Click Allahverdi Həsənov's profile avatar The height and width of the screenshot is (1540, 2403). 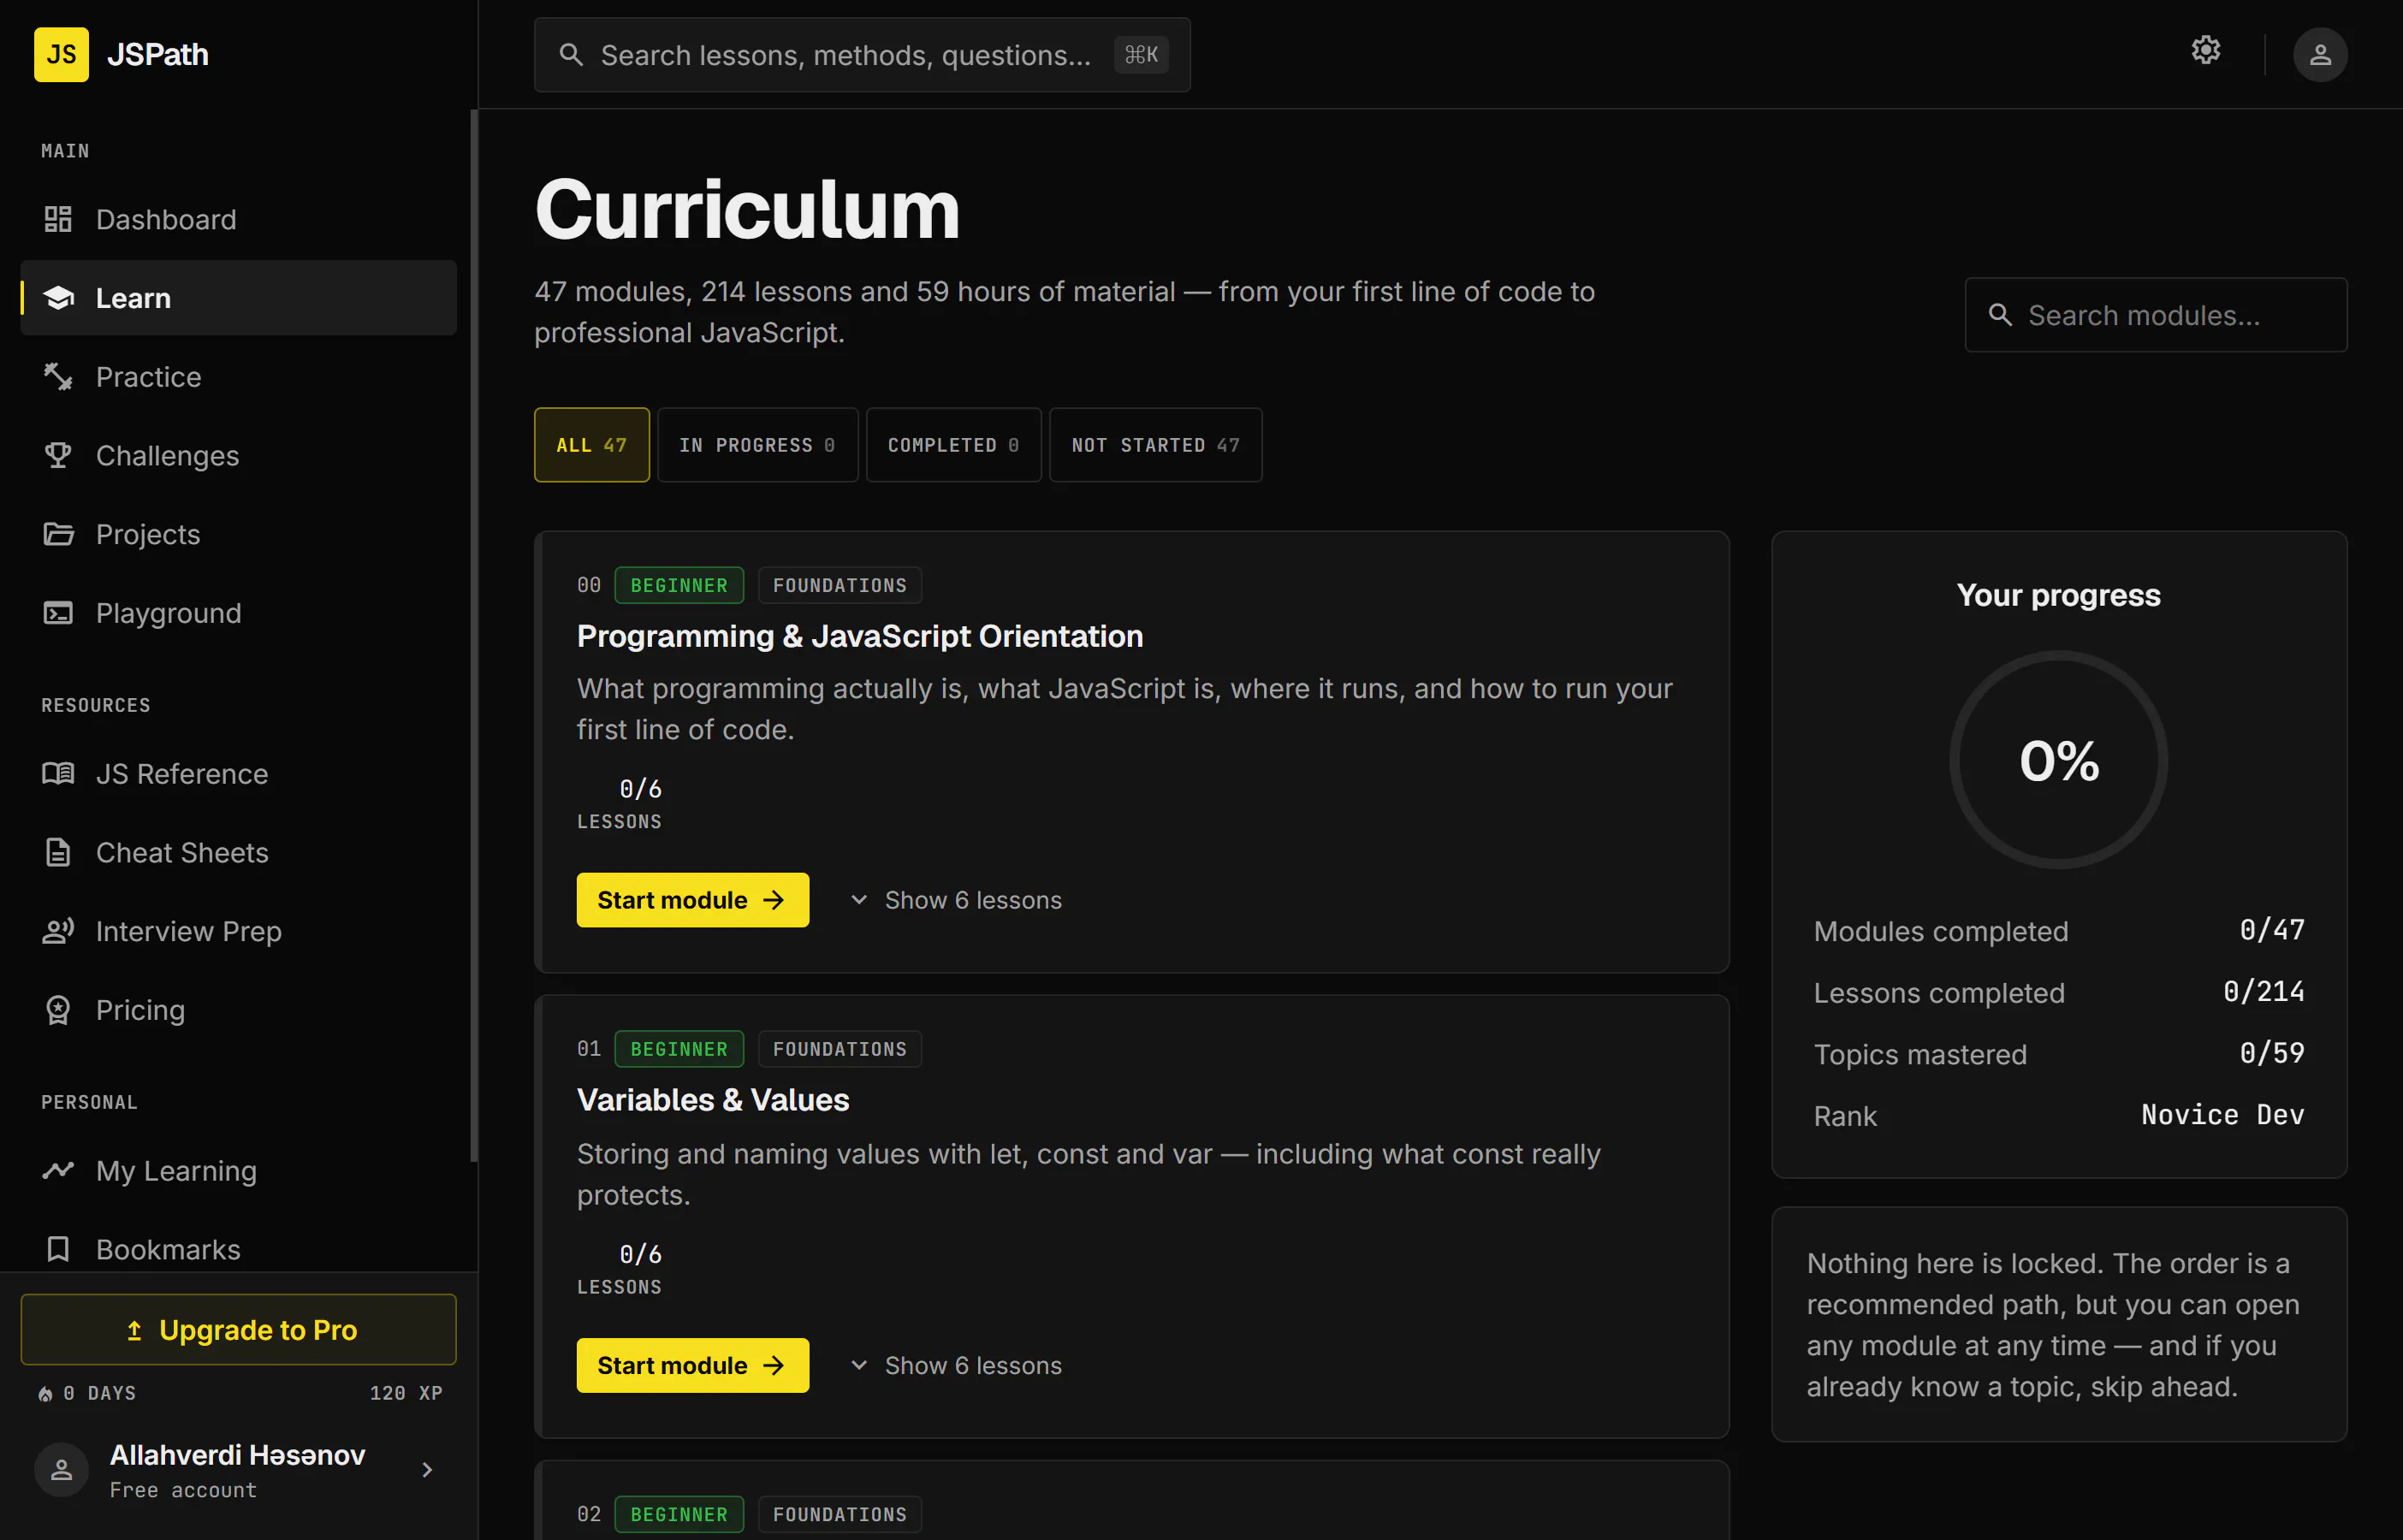61,1470
